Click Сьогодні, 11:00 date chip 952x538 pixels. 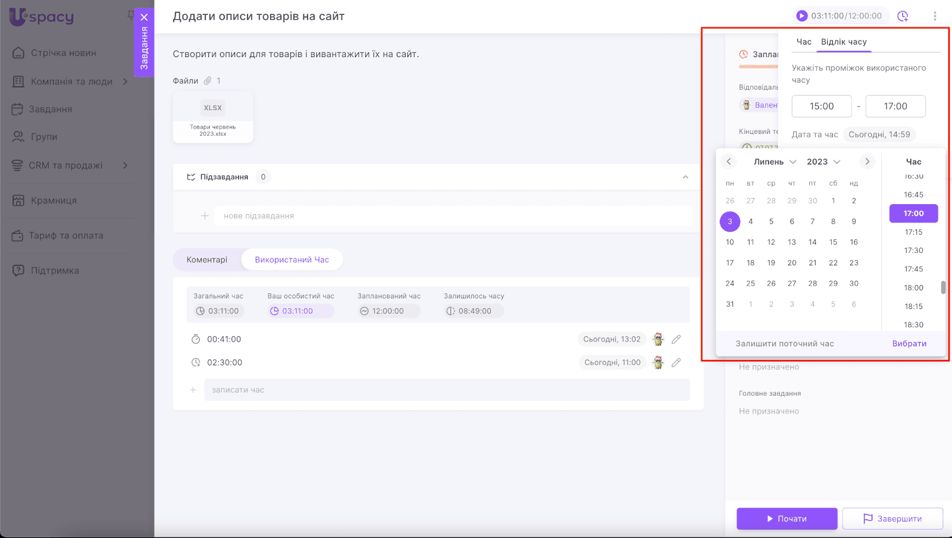point(612,362)
